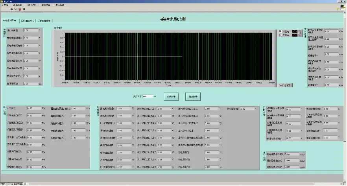Viewport: 347px width, 186px height.
Task: Click the Pause icon in the toolbar
Action: [25, 9]
